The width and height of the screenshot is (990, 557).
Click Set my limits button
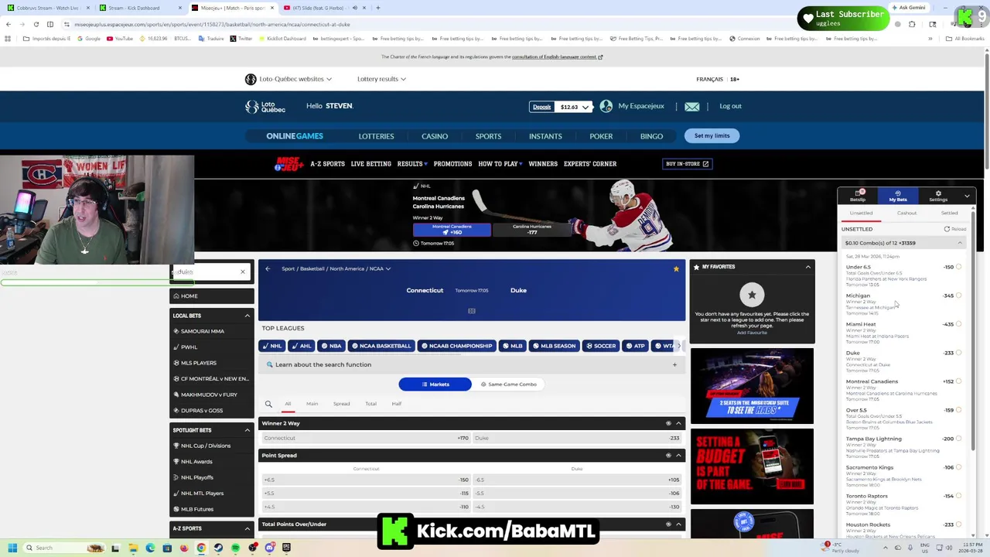point(712,136)
